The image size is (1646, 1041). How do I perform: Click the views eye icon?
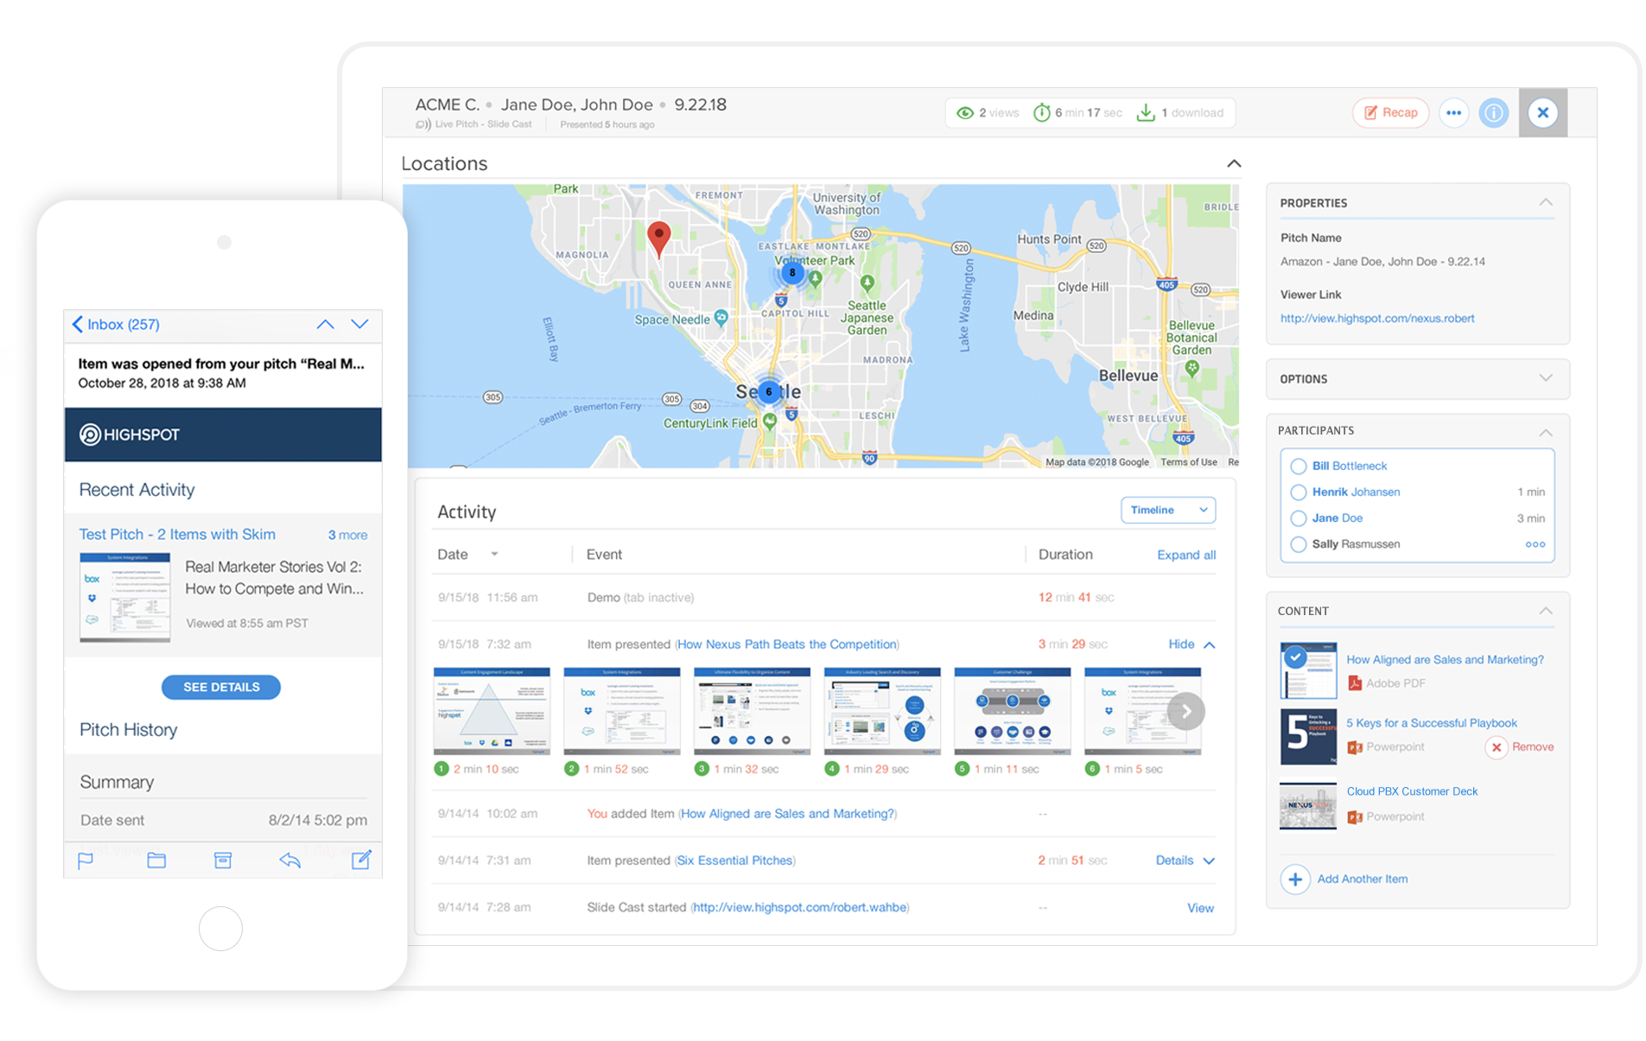click(964, 112)
